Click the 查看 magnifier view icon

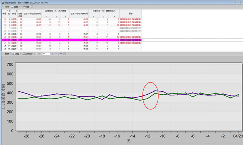tap(12, 7)
